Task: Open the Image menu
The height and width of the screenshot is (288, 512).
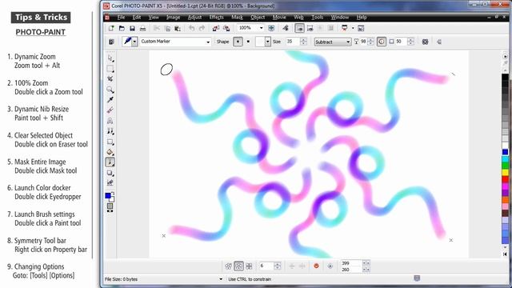Action: 173,18
